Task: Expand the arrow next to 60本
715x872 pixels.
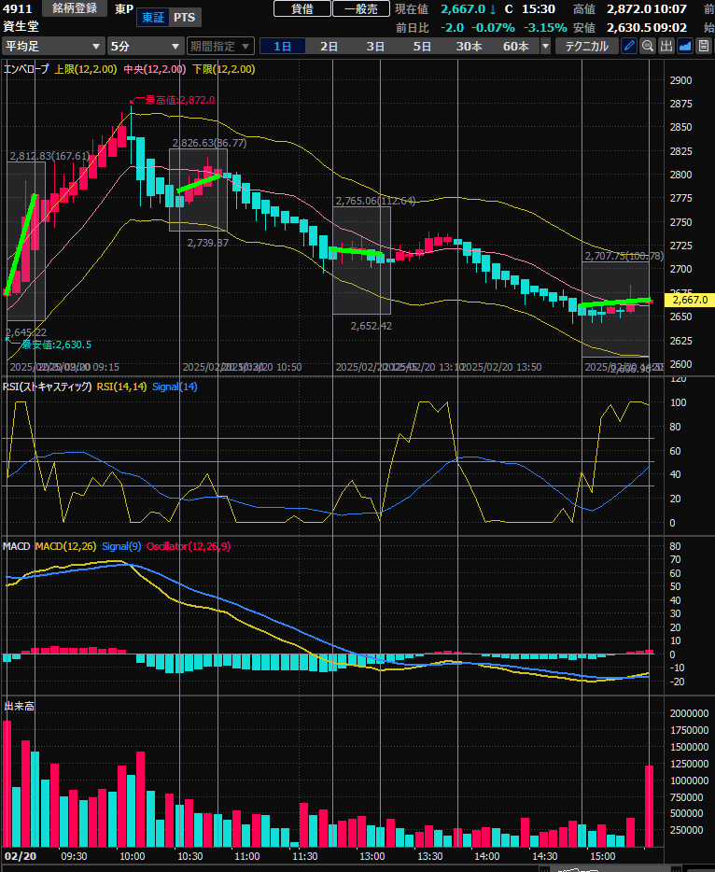Action: [x=546, y=46]
